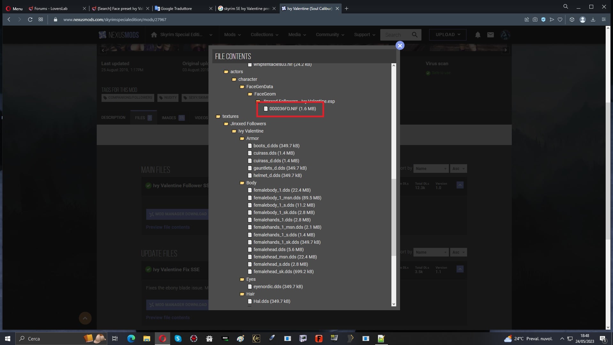This screenshot has width=613, height=345.
Task: Click Preview file contents under Main Files
Action: [x=168, y=227]
